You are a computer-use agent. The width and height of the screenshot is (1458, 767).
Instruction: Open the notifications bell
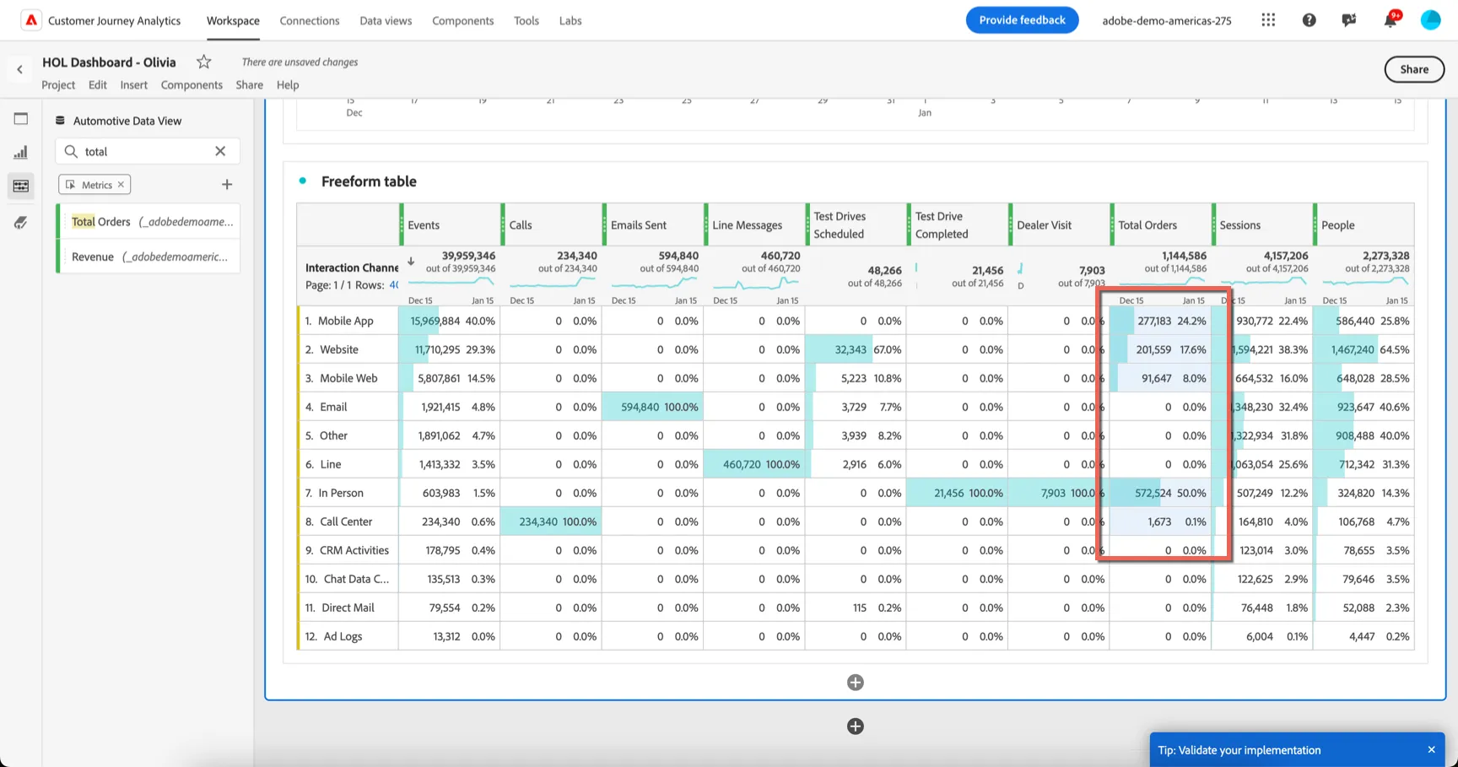(1390, 20)
